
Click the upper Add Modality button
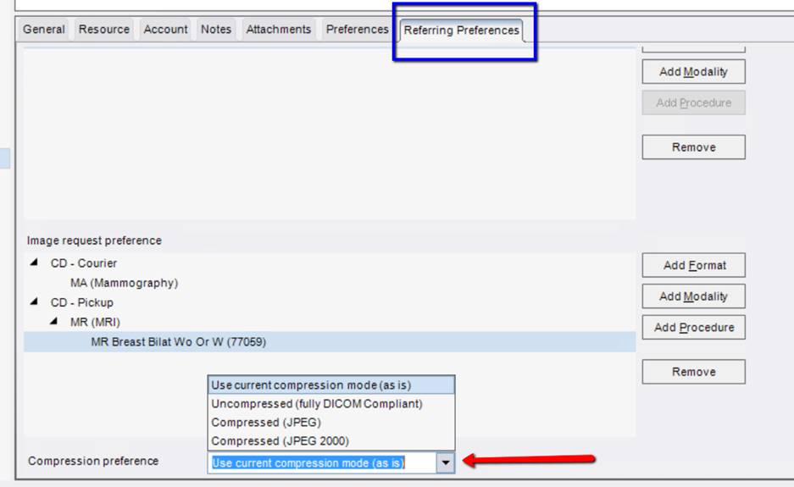[x=693, y=72]
